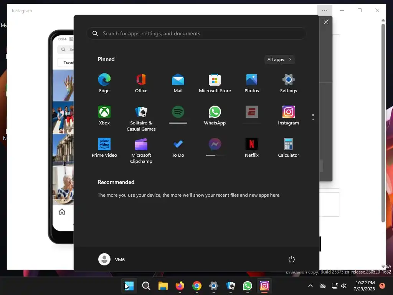Open the notification badge showing 7
The image size is (393, 295).
click(x=382, y=286)
